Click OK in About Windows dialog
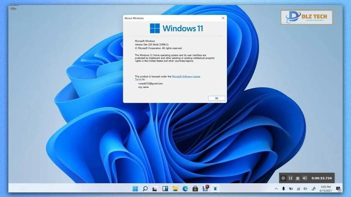Screen dimensions: 351x197 click(x=216, y=98)
